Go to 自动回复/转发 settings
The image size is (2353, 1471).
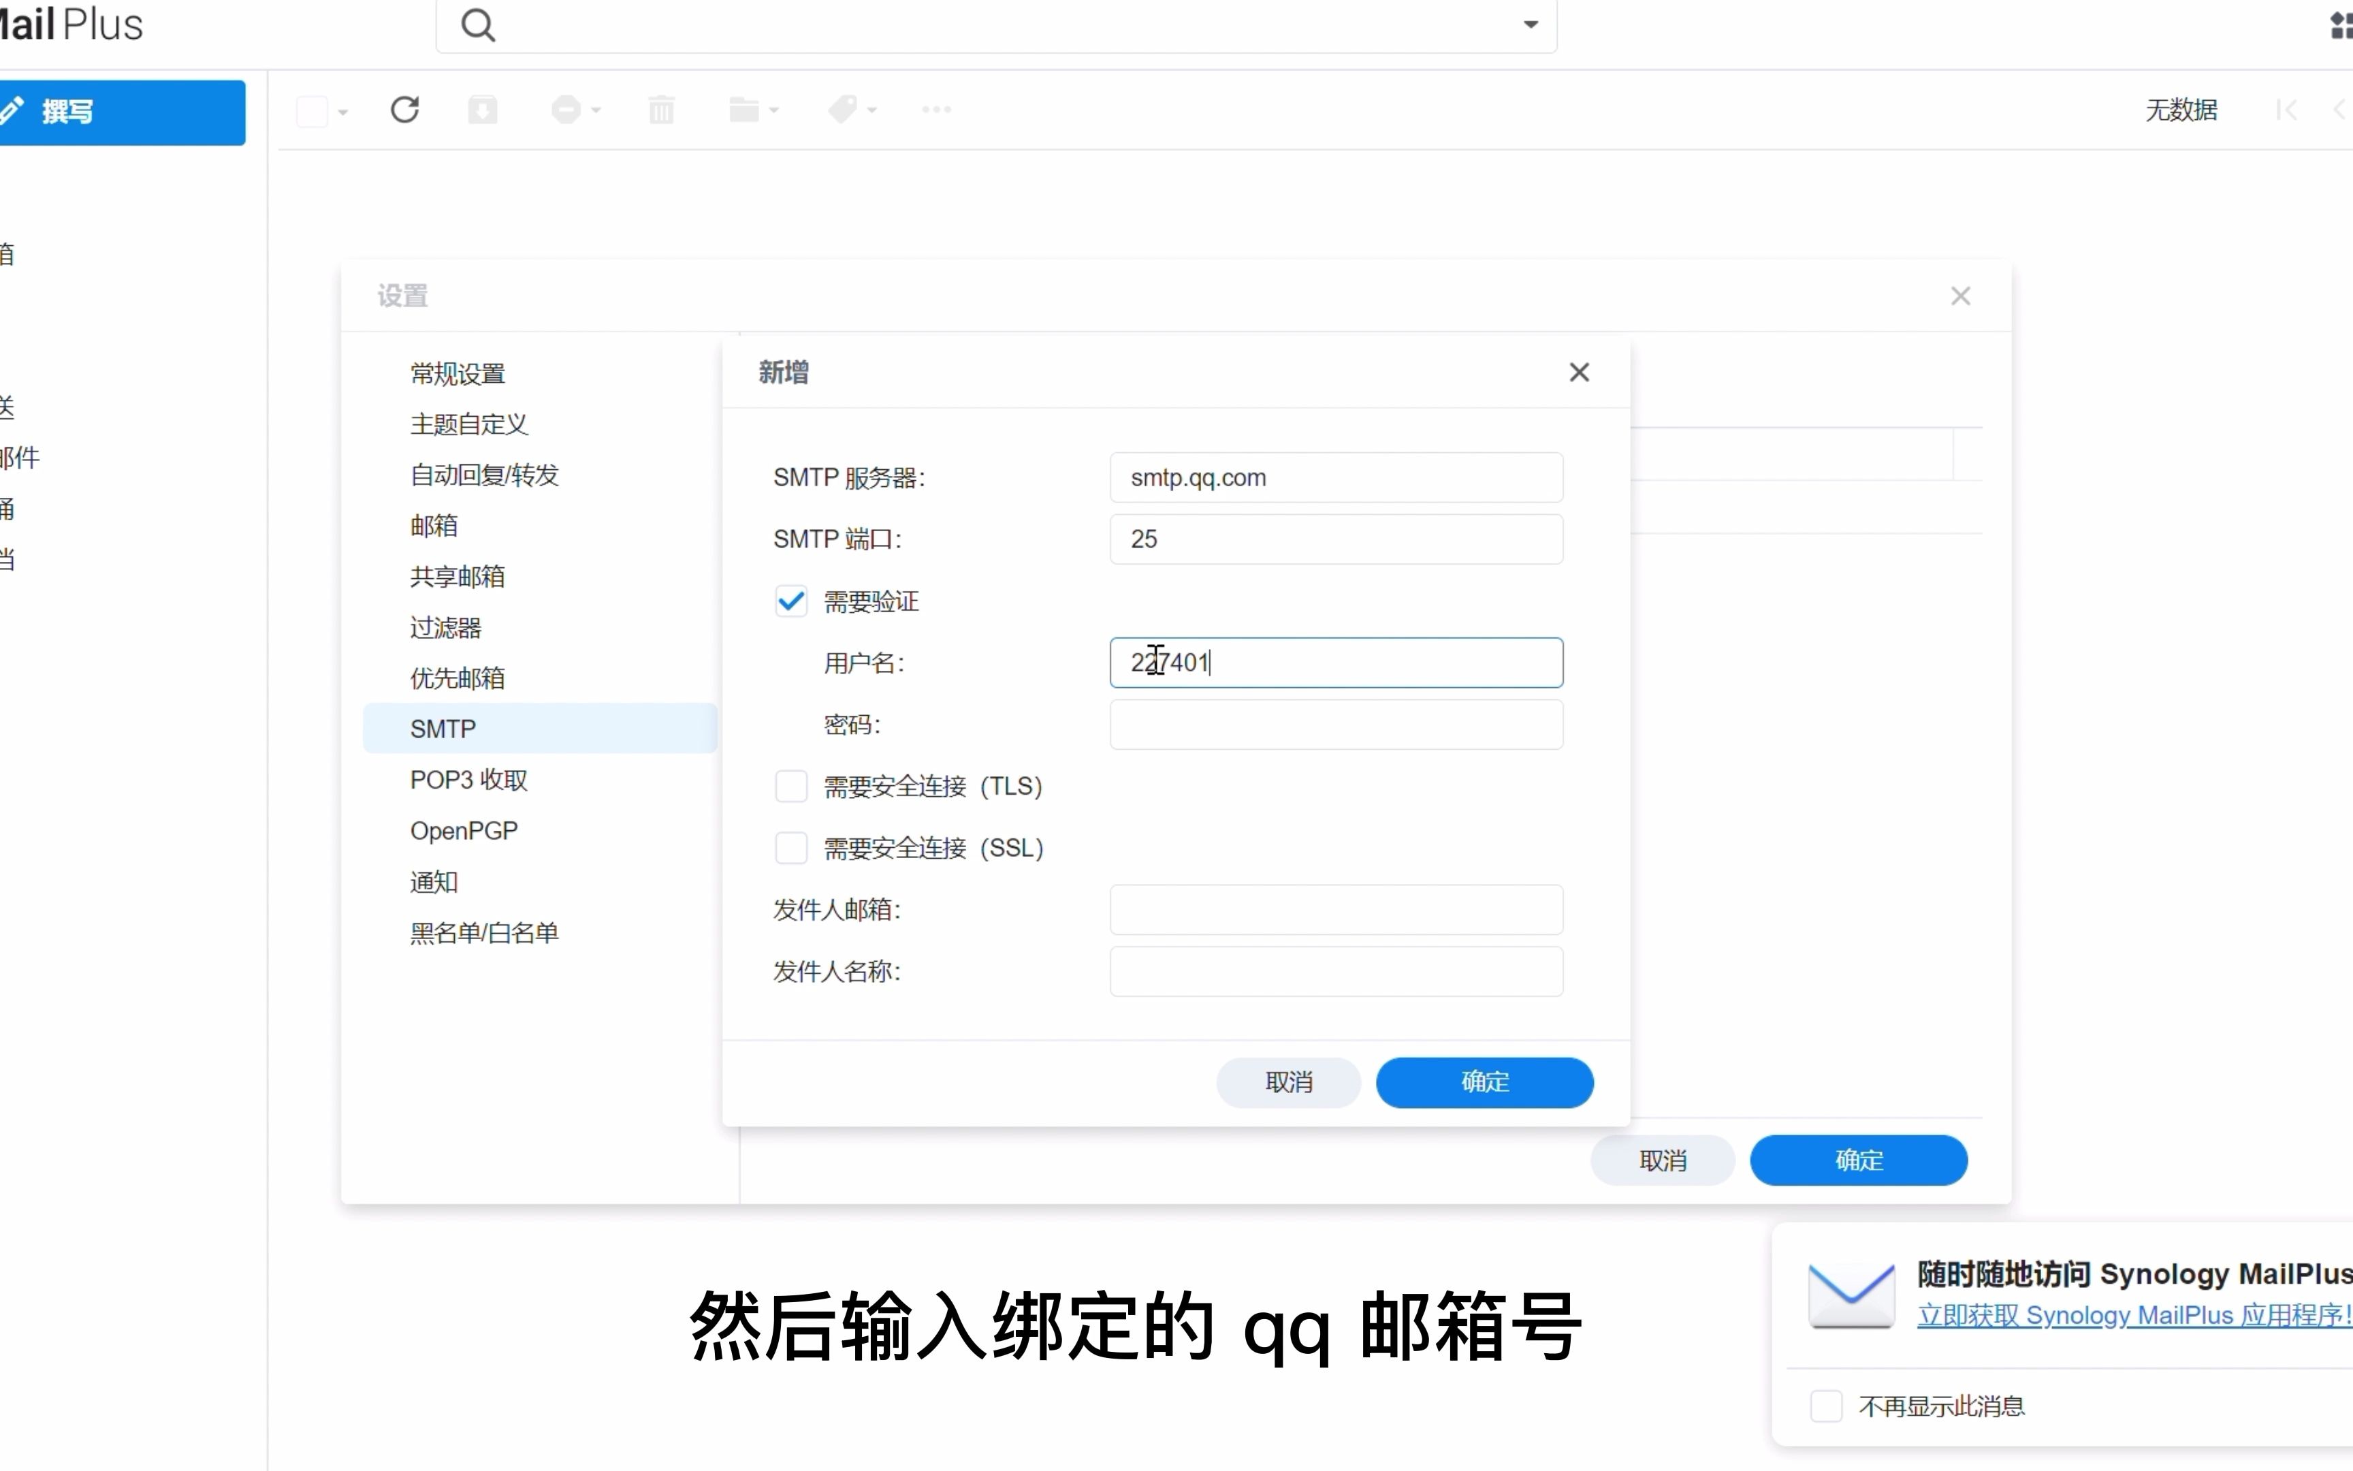pos(484,475)
